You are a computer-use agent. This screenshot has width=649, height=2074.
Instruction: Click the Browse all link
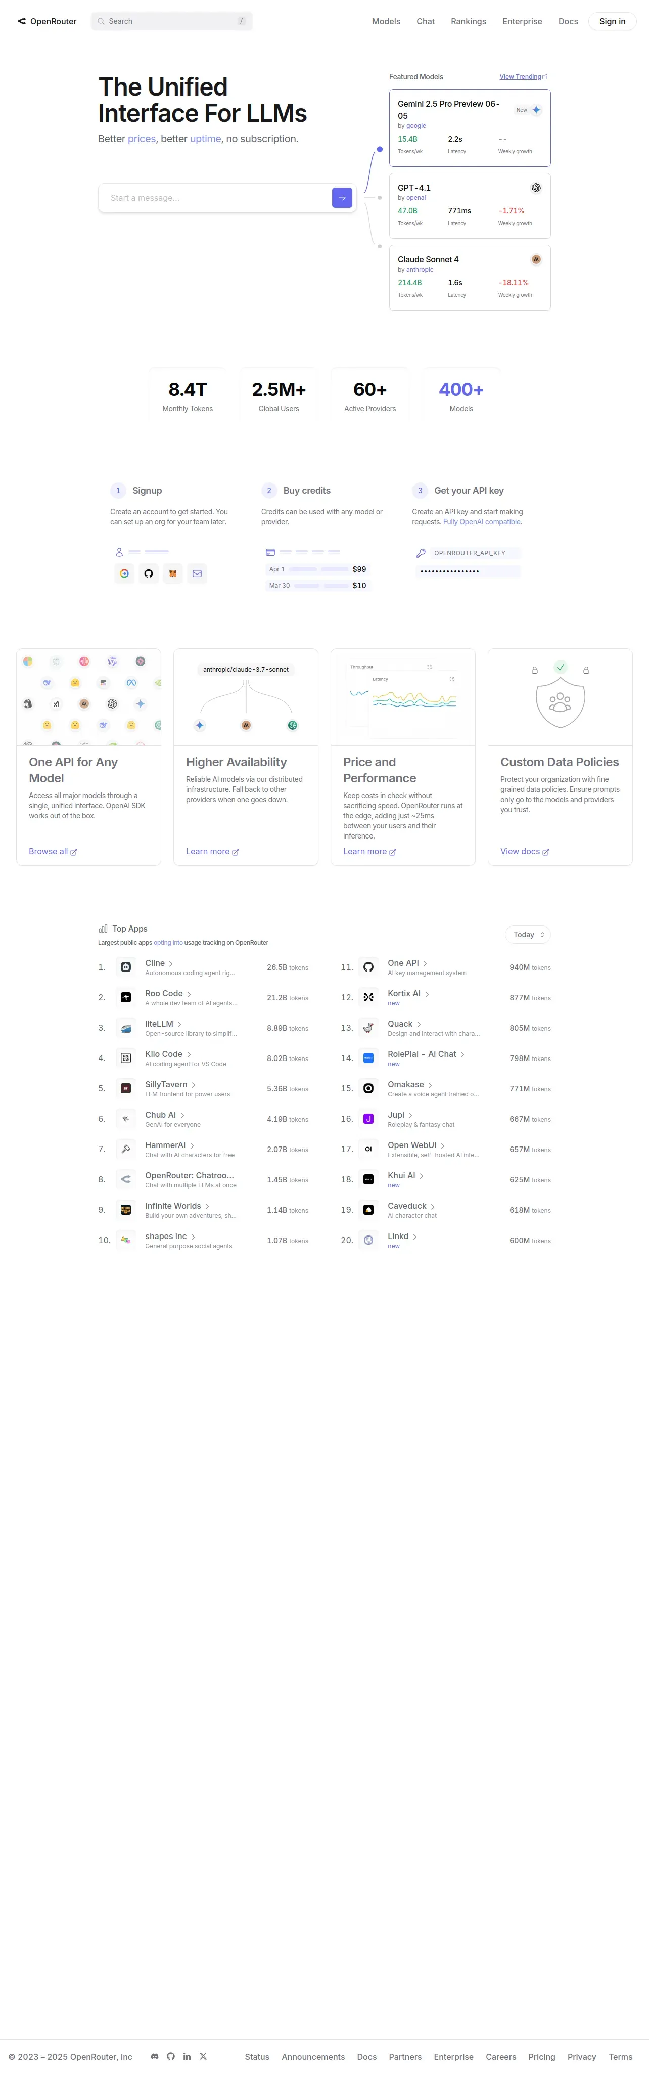(53, 851)
